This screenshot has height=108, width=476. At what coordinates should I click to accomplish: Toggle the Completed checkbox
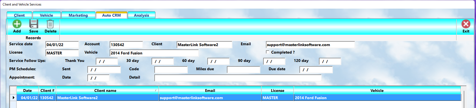268,52
